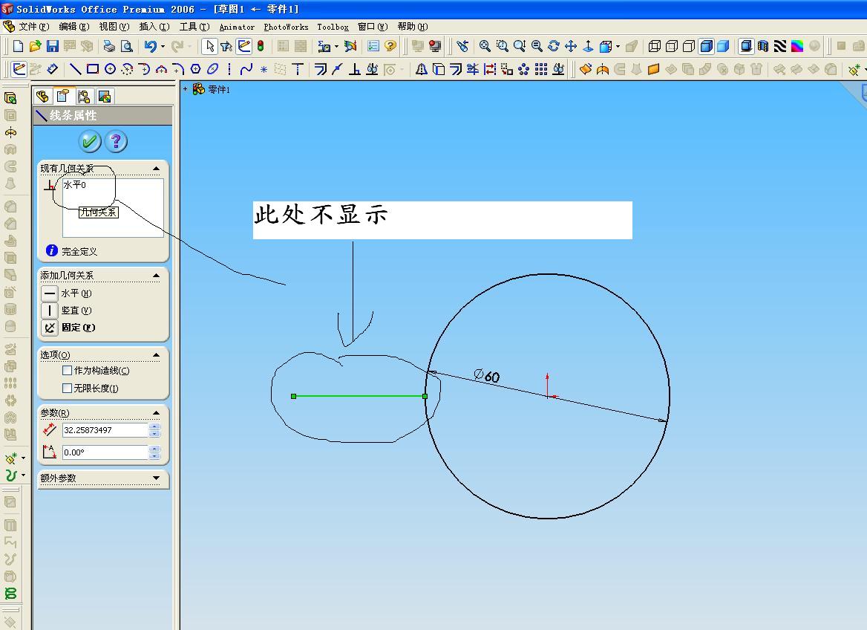Image resolution: width=867 pixels, height=630 pixels.
Task: Click the line angle value field
Action: pos(105,452)
